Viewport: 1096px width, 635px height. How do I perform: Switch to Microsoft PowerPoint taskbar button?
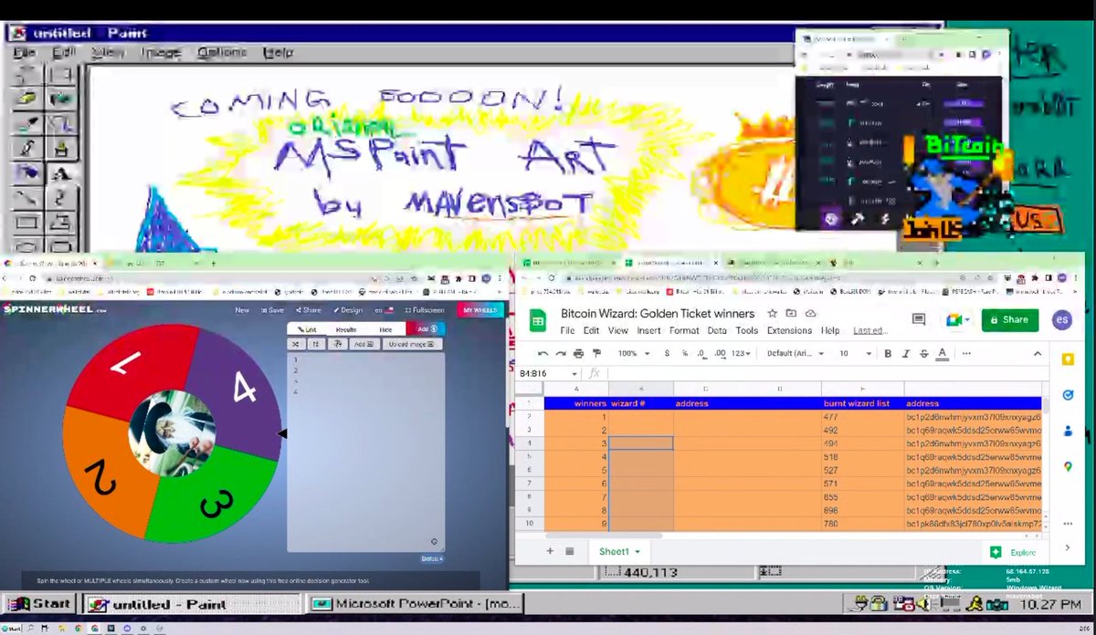[x=416, y=604]
